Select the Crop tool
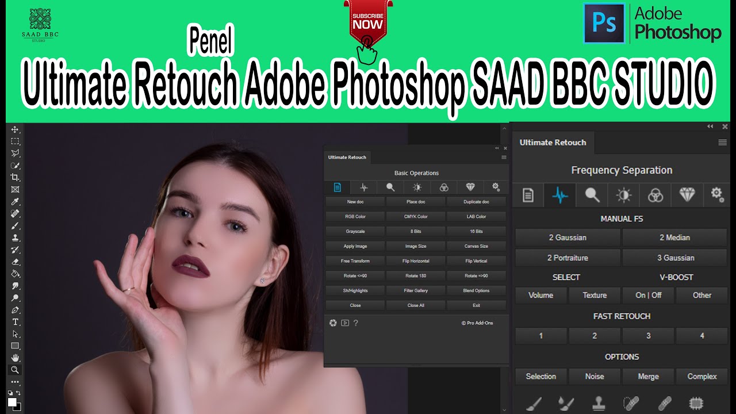The height and width of the screenshot is (414, 736). pos(16,177)
